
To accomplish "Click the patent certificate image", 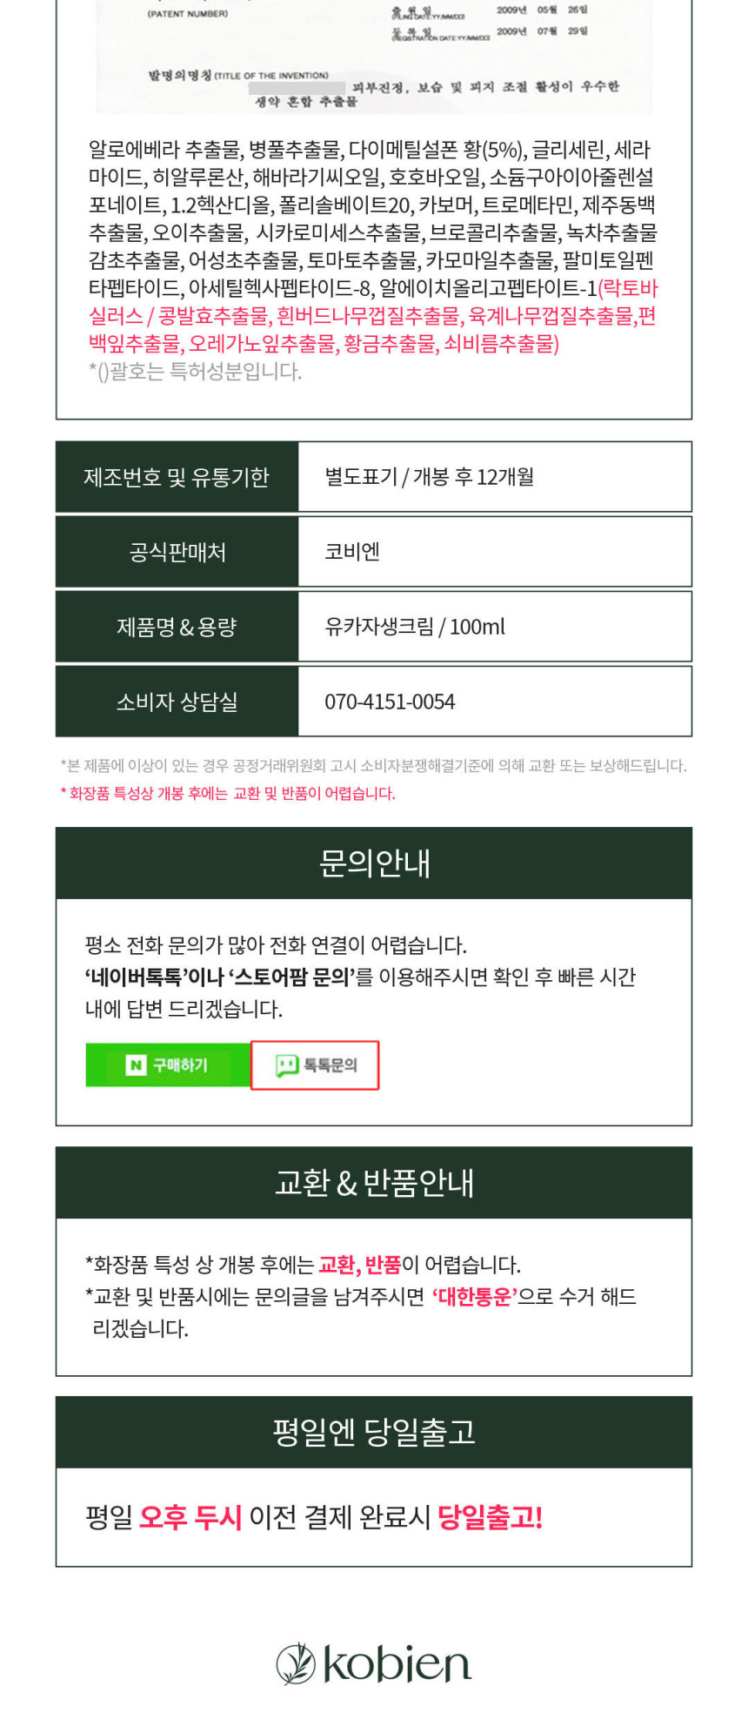I will point(374,57).
